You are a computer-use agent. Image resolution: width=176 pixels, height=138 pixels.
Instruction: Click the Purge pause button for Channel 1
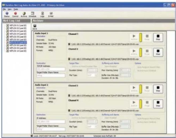click(x=147, y=38)
